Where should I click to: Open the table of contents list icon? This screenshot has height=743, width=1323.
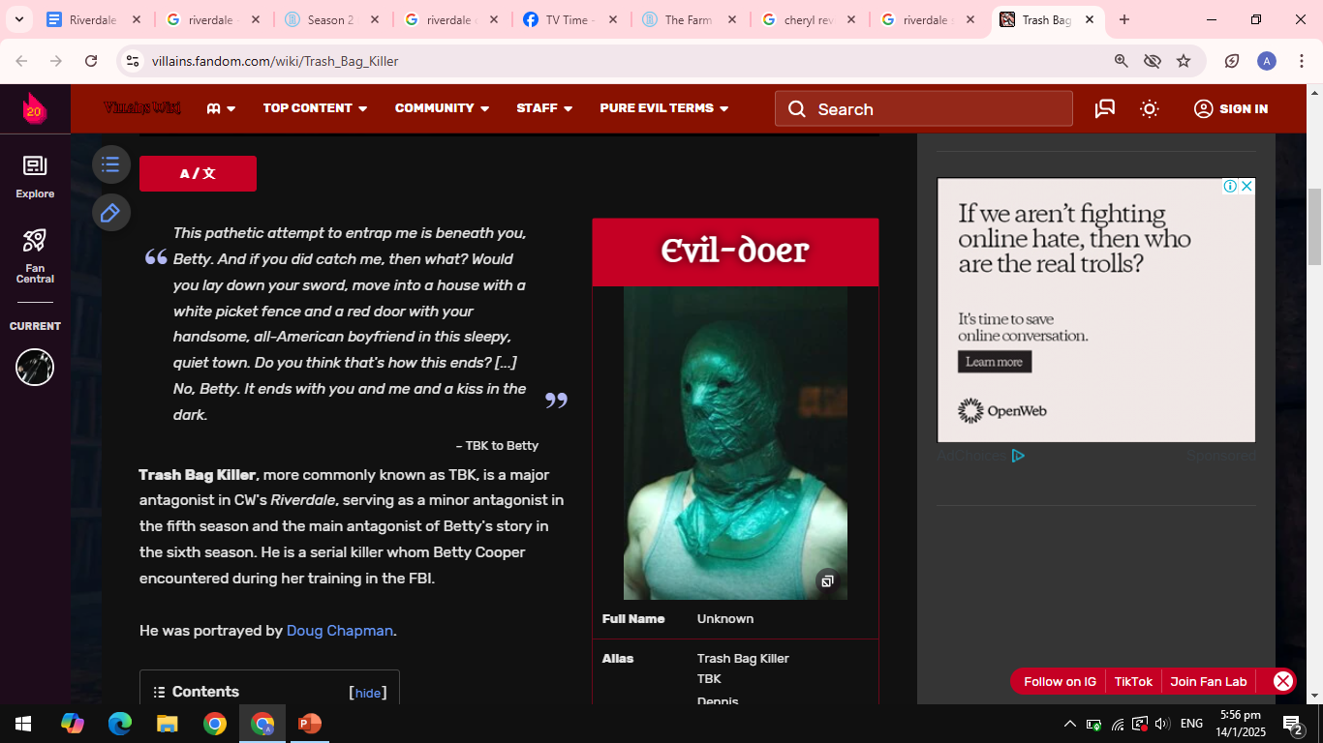[111, 164]
